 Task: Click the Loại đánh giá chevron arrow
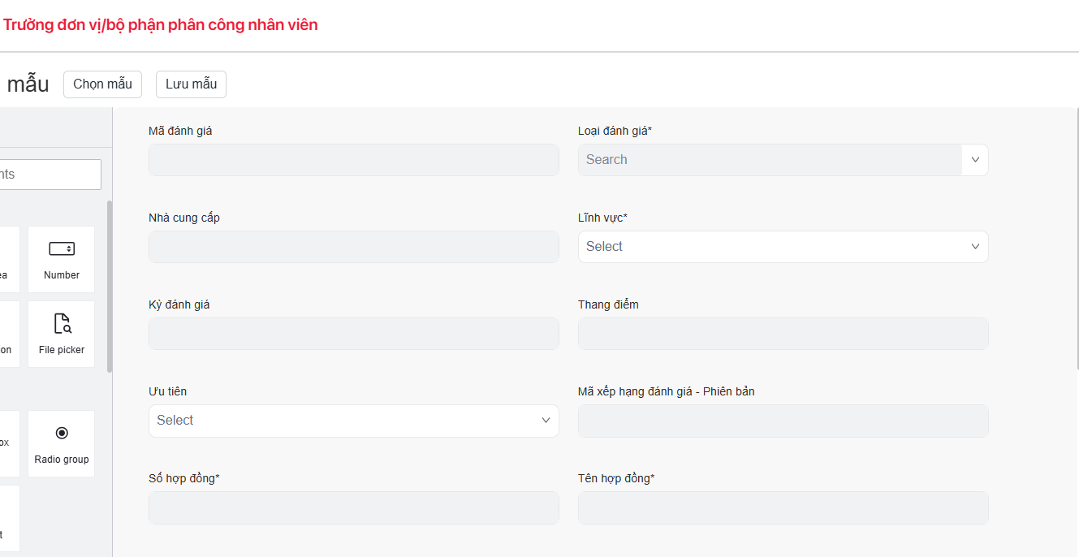tap(975, 160)
